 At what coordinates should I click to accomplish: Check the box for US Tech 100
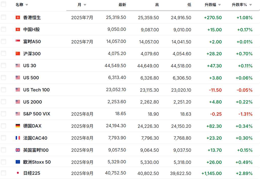pos(4,89)
